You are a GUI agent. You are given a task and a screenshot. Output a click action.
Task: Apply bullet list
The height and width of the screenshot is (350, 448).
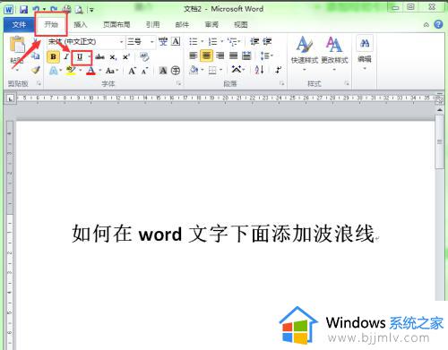click(x=194, y=41)
